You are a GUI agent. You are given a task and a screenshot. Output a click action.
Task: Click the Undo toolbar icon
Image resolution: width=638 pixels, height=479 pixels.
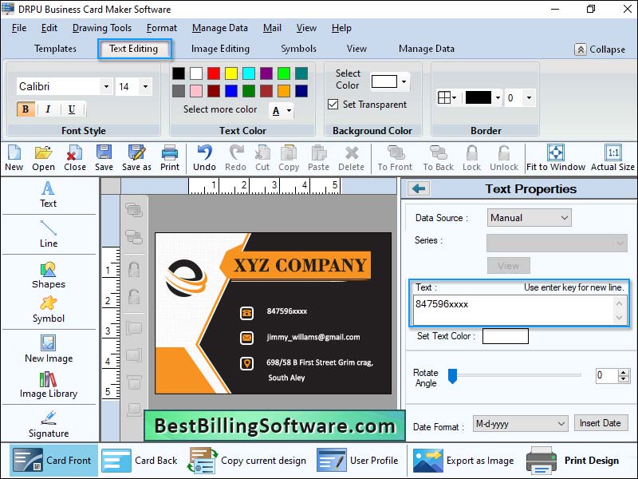pos(204,158)
